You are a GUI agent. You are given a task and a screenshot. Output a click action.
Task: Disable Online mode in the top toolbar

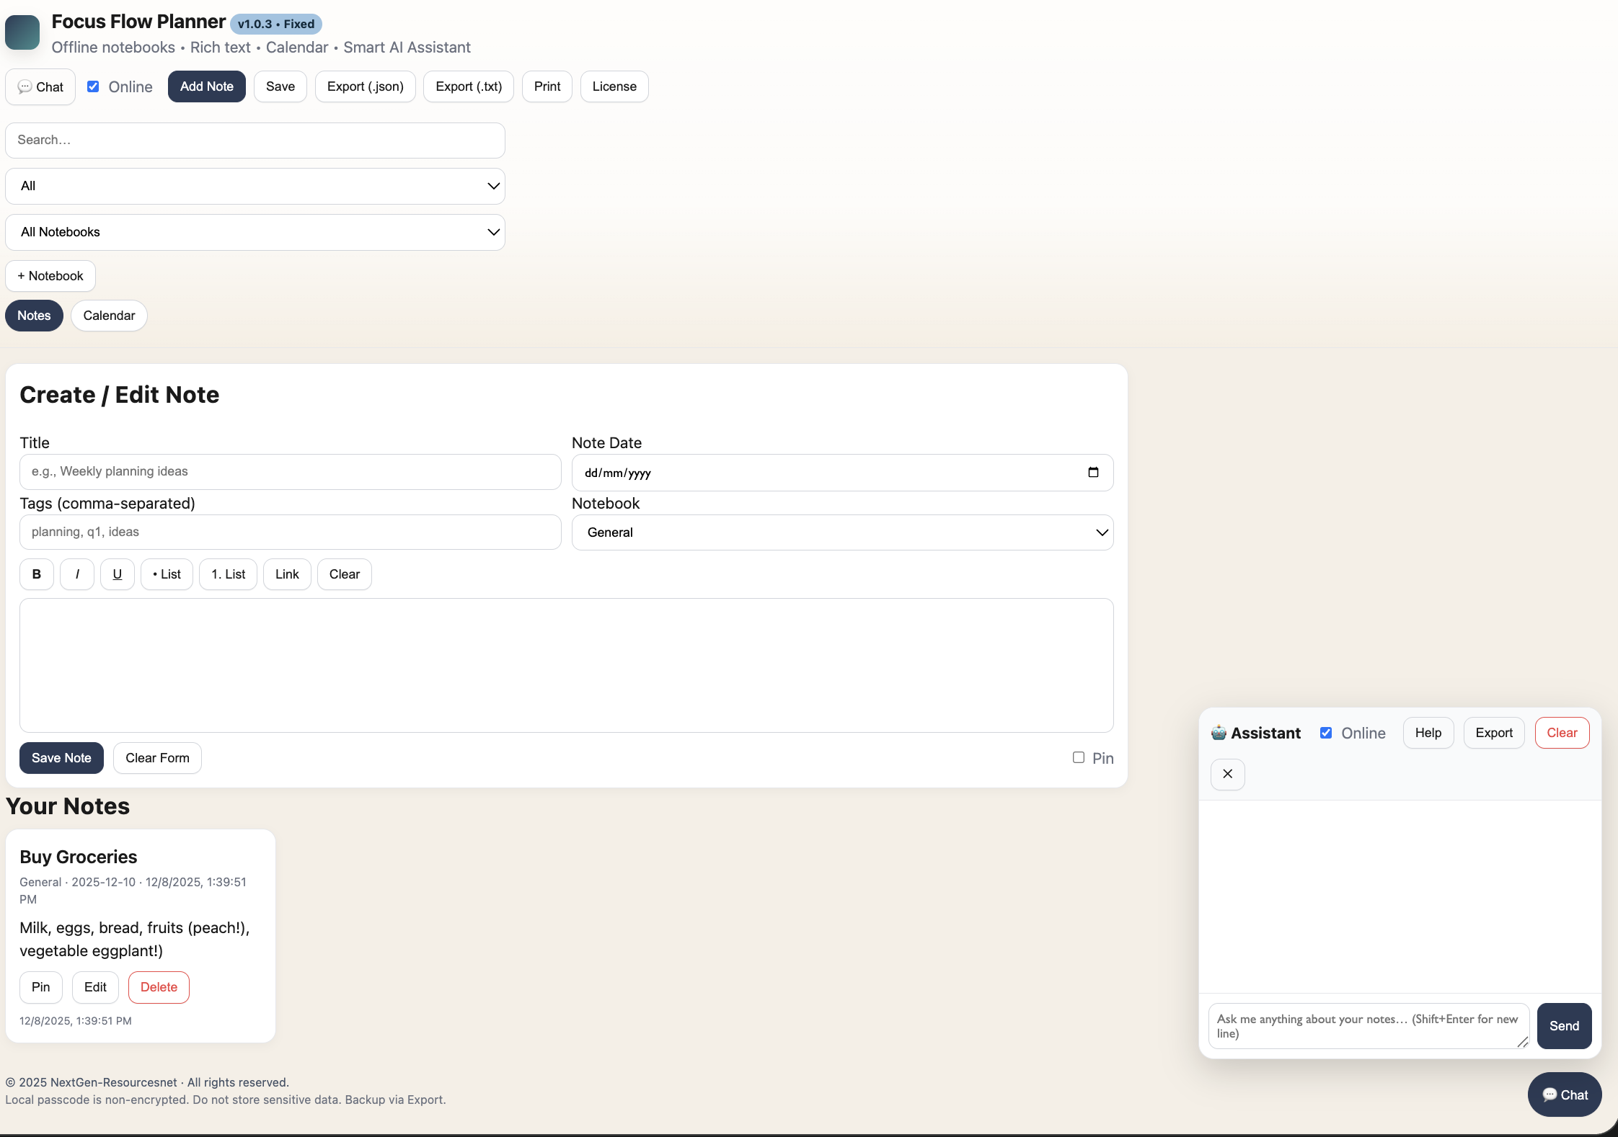[x=93, y=86]
